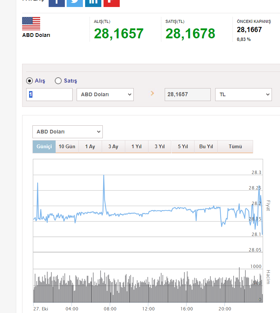
Task: Open the chart currency ABD Doları dropdown
Action: (68, 132)
